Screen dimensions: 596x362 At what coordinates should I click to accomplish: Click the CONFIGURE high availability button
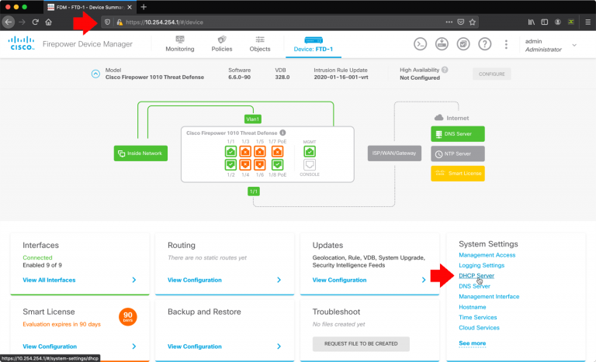click(x=492, y=74)
